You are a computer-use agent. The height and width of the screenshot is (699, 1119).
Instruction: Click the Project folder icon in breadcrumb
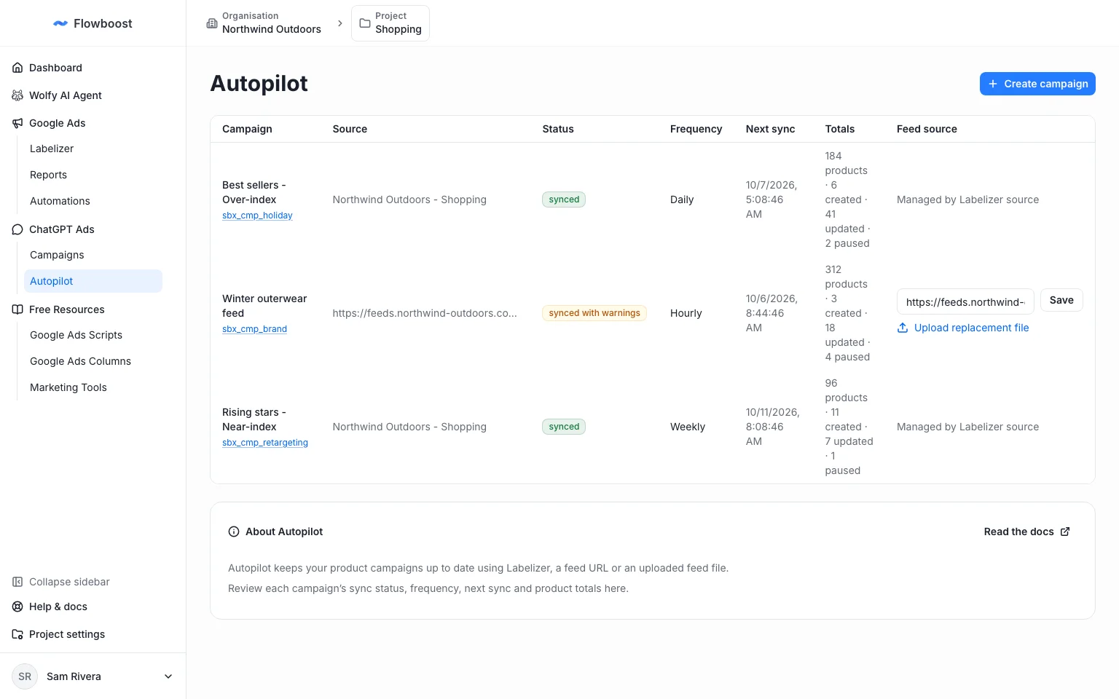tap(365, 23)
